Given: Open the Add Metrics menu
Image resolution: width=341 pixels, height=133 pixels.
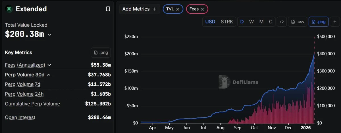Looking at the screenshot, I should tap(139, 9).
